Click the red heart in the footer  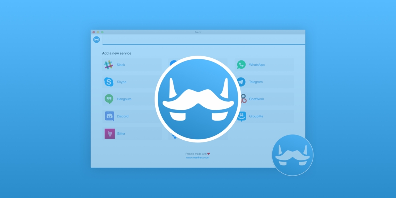point(209,154)
